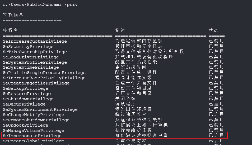Select the SeCreateGlobalPrivilege text

click(x=34, y=141)
